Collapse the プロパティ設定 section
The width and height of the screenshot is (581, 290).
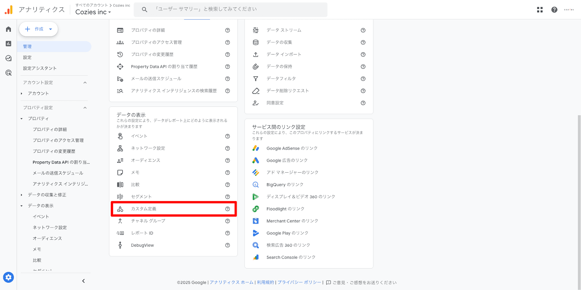(85, 108)
